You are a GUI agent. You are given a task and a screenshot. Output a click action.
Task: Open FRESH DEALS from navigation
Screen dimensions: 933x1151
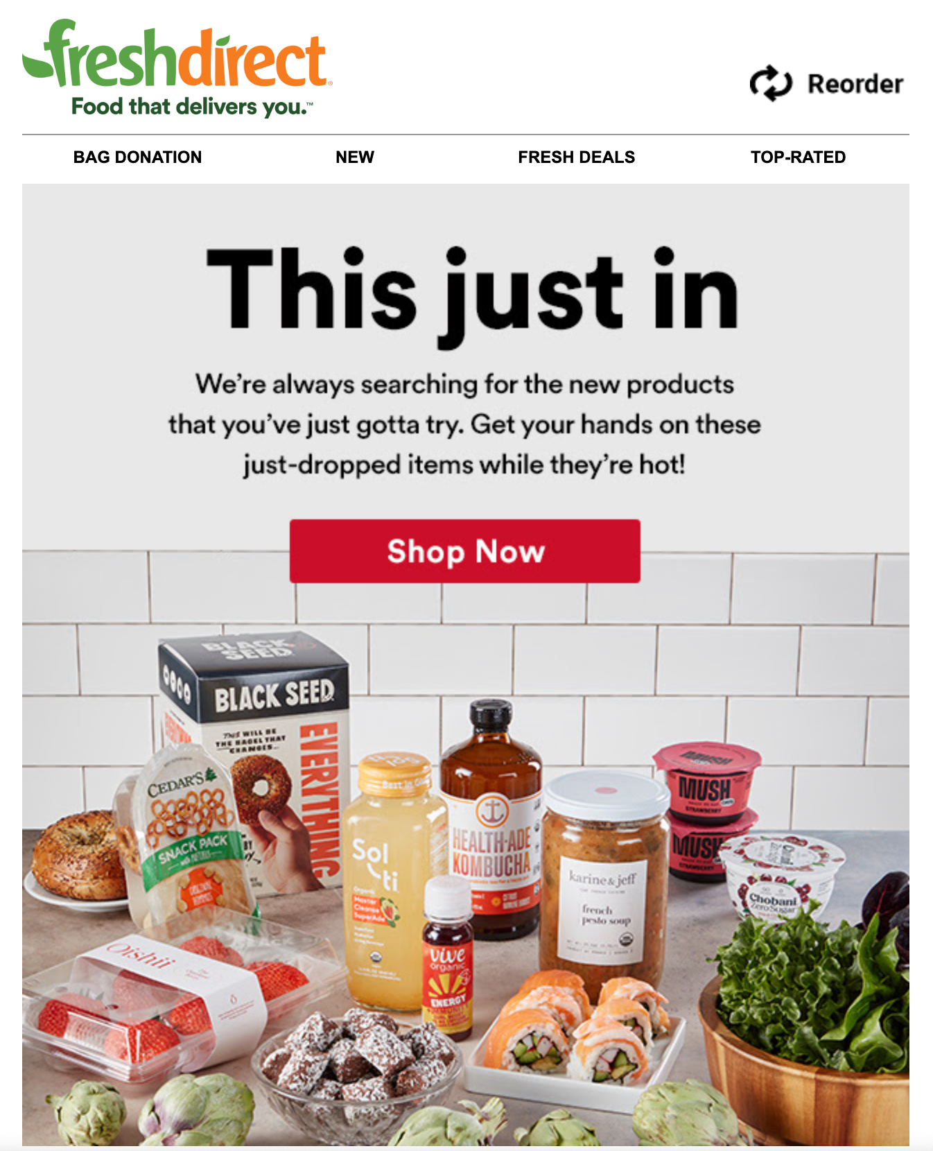click(x=576, y=157)
